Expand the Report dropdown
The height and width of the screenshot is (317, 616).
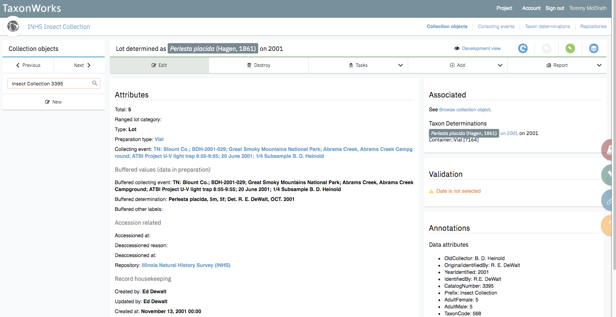599,65
